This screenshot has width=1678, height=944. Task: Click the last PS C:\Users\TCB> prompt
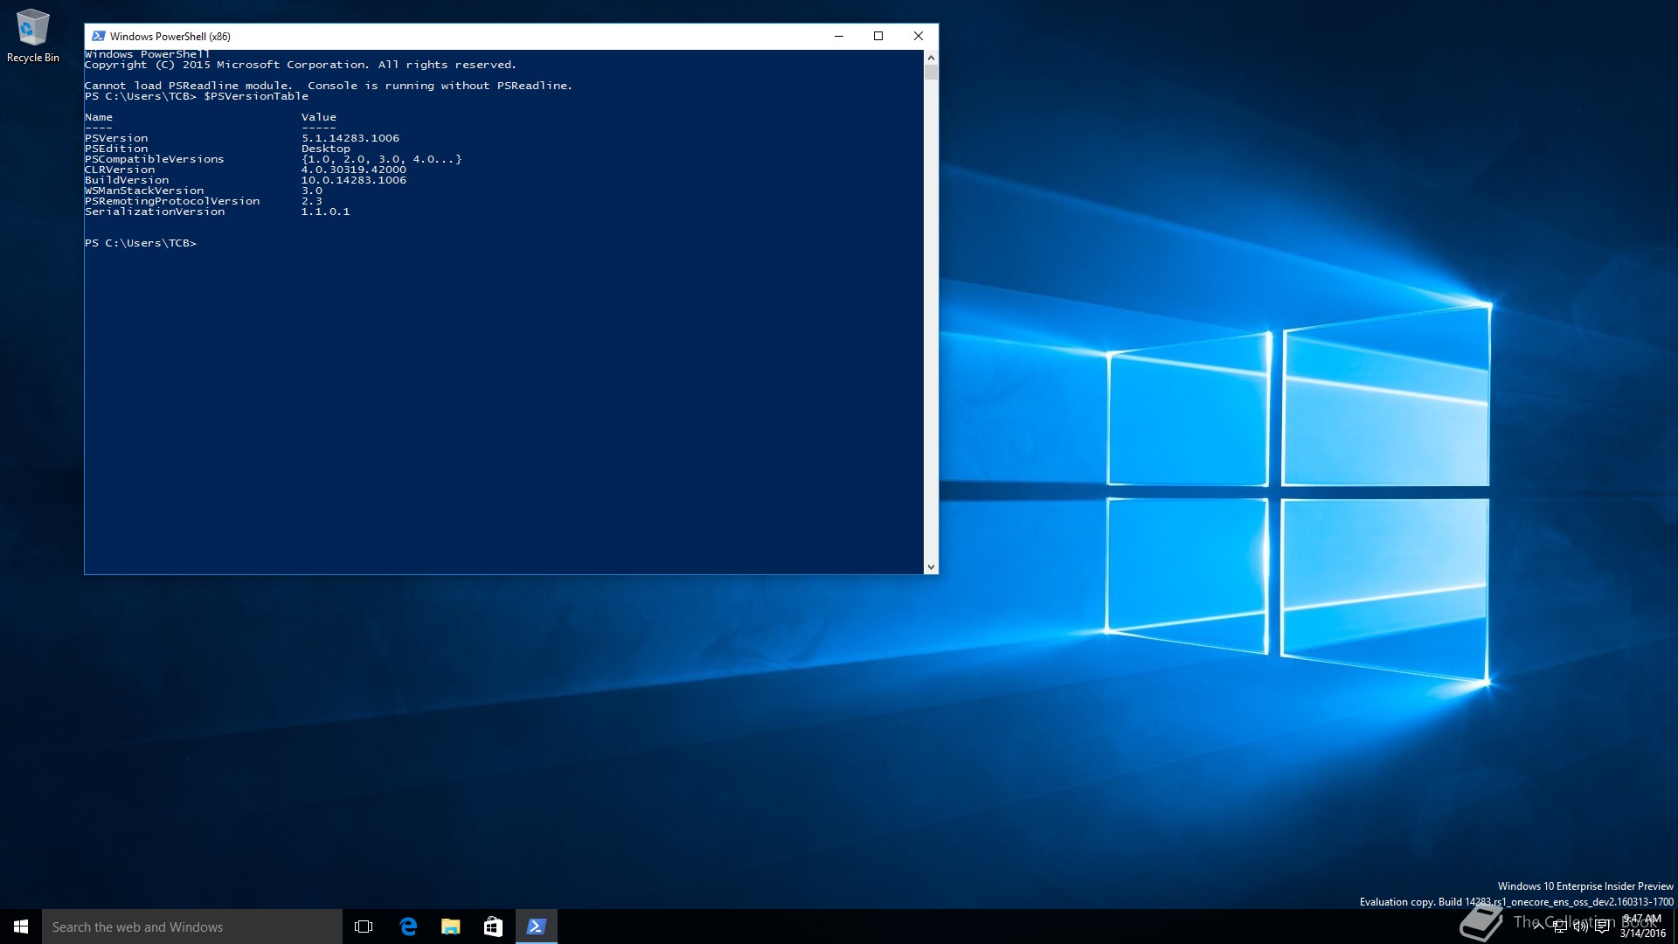(x=141, y=243)
